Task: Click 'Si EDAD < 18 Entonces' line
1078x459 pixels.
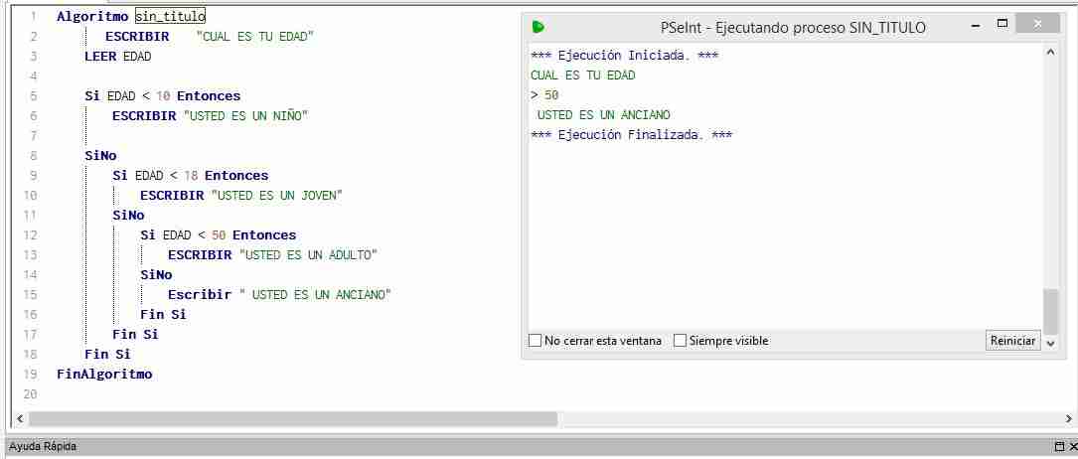Action: pyautogui.click(x=191, y=175)
